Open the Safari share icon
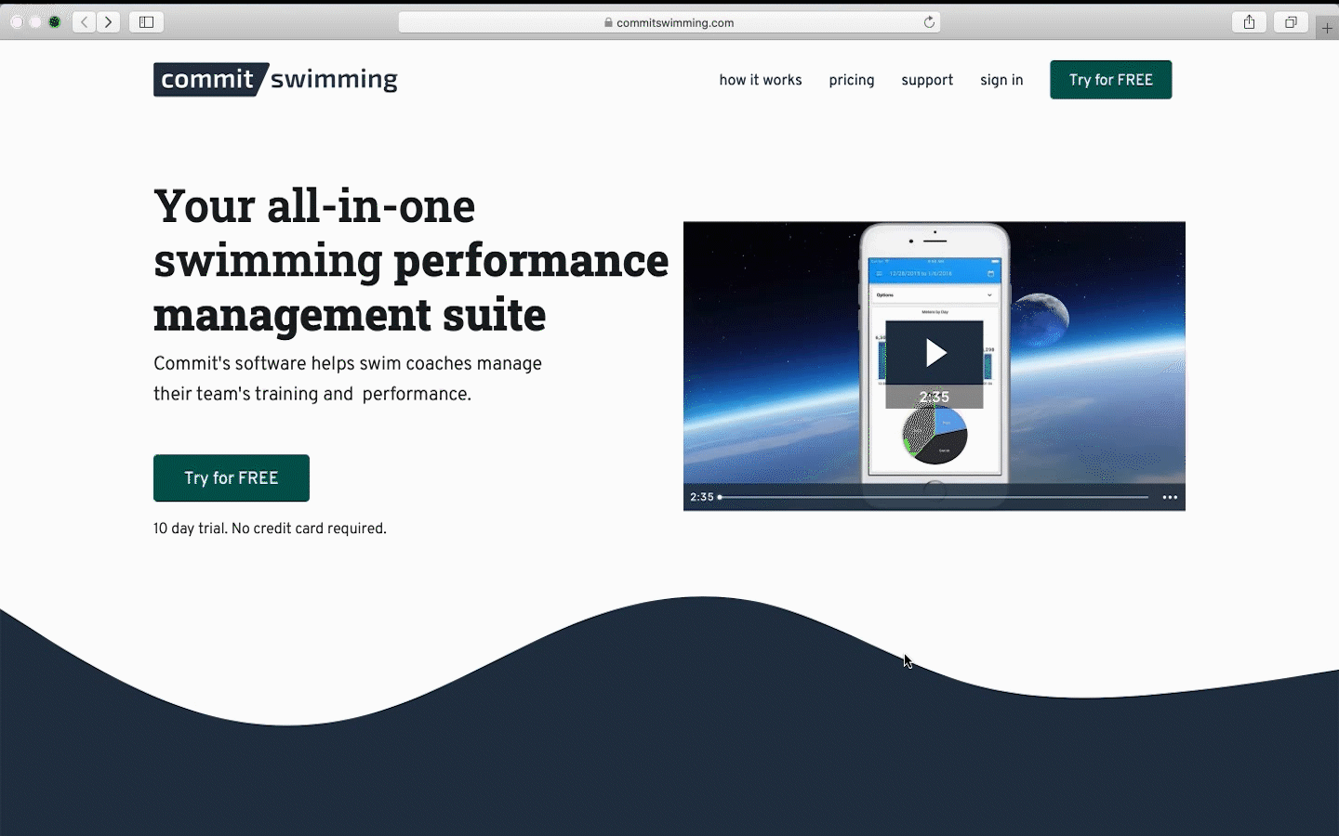The image size is (1339, 836). point(1250,21)
